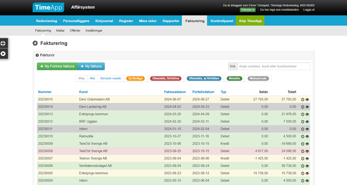Click the Logga ut link
347x185 pixels.
(309, 10)
